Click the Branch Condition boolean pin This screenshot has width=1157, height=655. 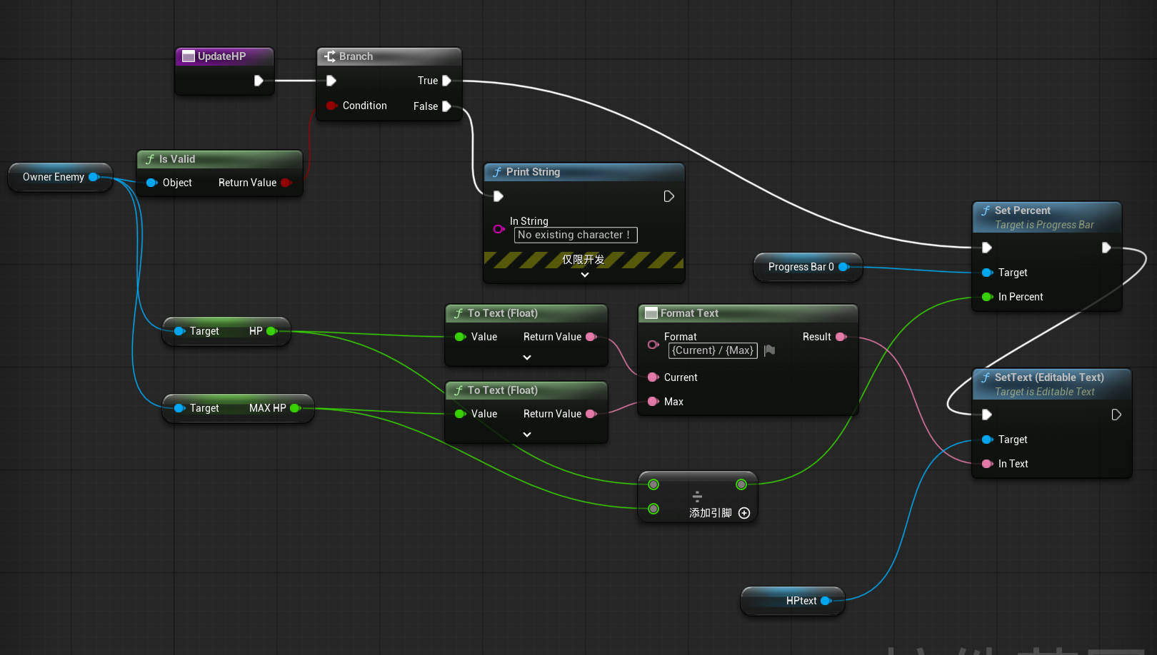(331, 106)
